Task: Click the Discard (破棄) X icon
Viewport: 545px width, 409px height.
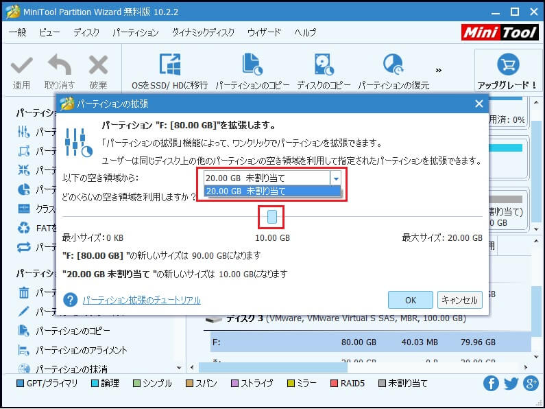Action: click(x=98, y=65)
